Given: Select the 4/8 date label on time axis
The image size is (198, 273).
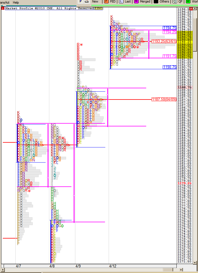Looking at the screenshot, I should (x=52, y=265).
